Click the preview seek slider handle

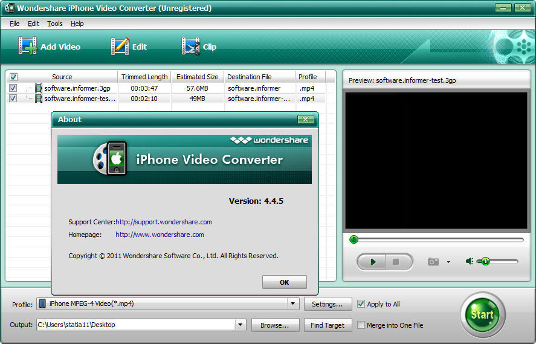pyautogui.click(x=354, y=239)
